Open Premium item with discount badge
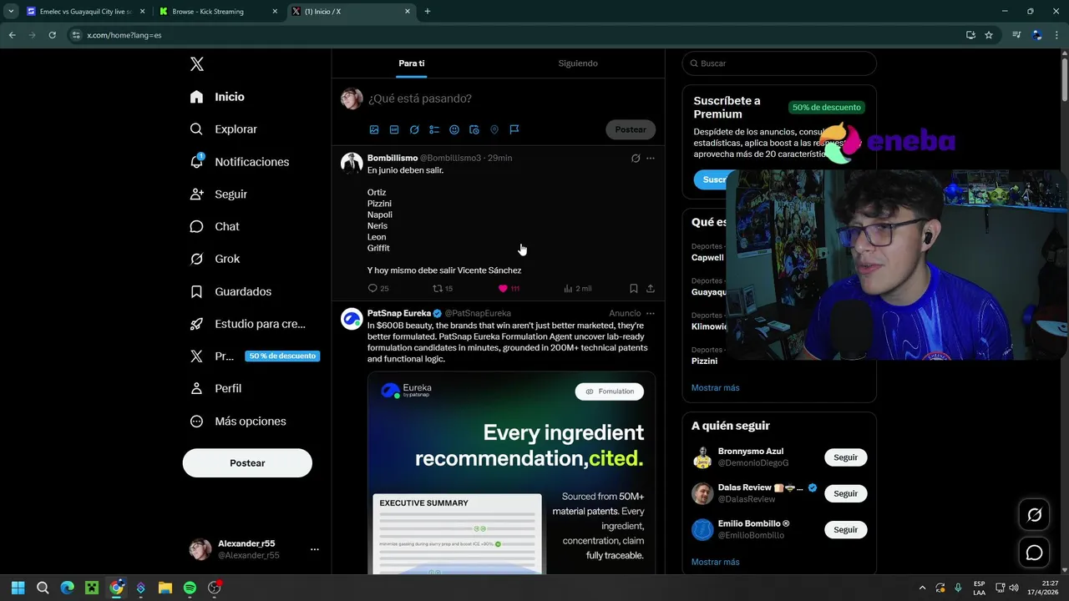Screen dimensions: 1069x601 [x=254, y=356]
